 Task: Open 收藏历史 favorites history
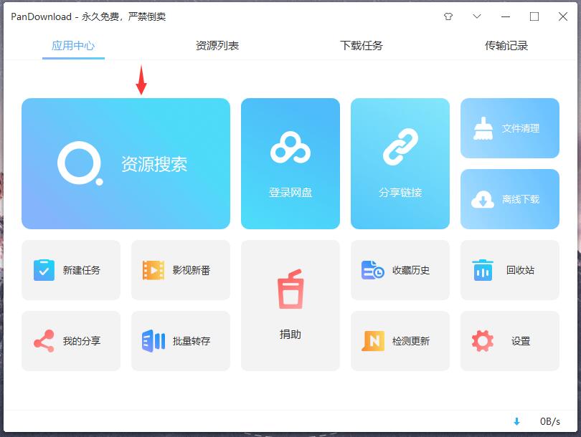coord(400,270)
